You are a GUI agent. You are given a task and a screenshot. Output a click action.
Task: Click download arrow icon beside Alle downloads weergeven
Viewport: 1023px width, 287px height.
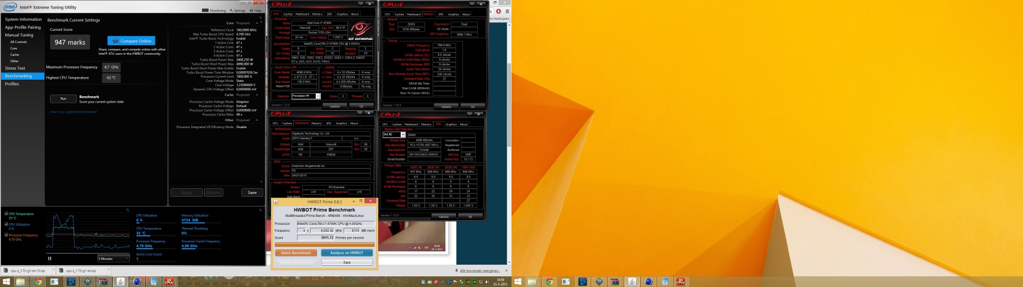coord(457,271)
